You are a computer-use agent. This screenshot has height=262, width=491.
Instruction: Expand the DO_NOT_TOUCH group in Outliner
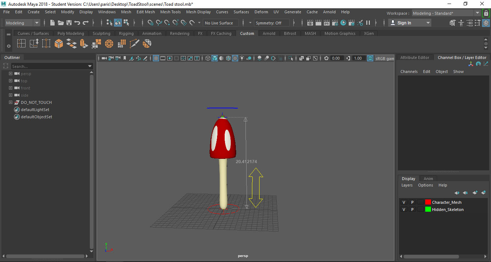[x=10, y=102]
